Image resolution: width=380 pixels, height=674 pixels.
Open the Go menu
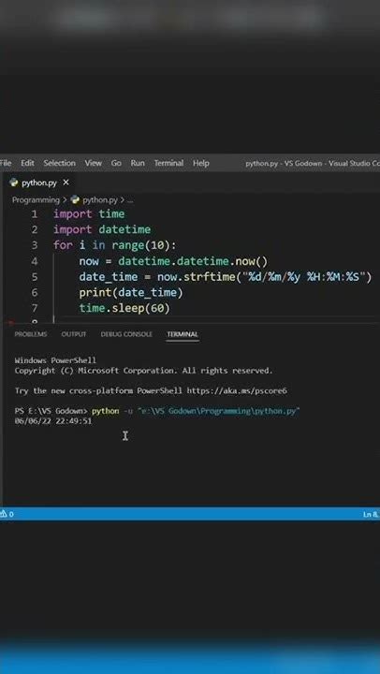pos(116,163)
